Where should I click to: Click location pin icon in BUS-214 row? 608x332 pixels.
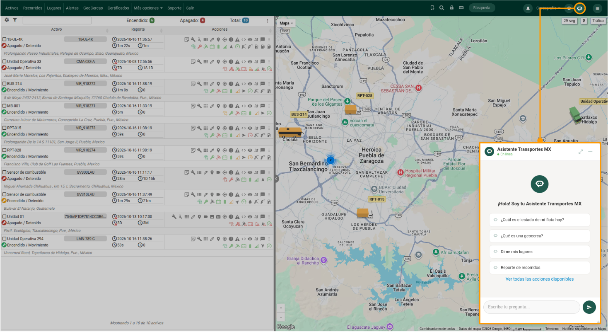coord(218,84)
